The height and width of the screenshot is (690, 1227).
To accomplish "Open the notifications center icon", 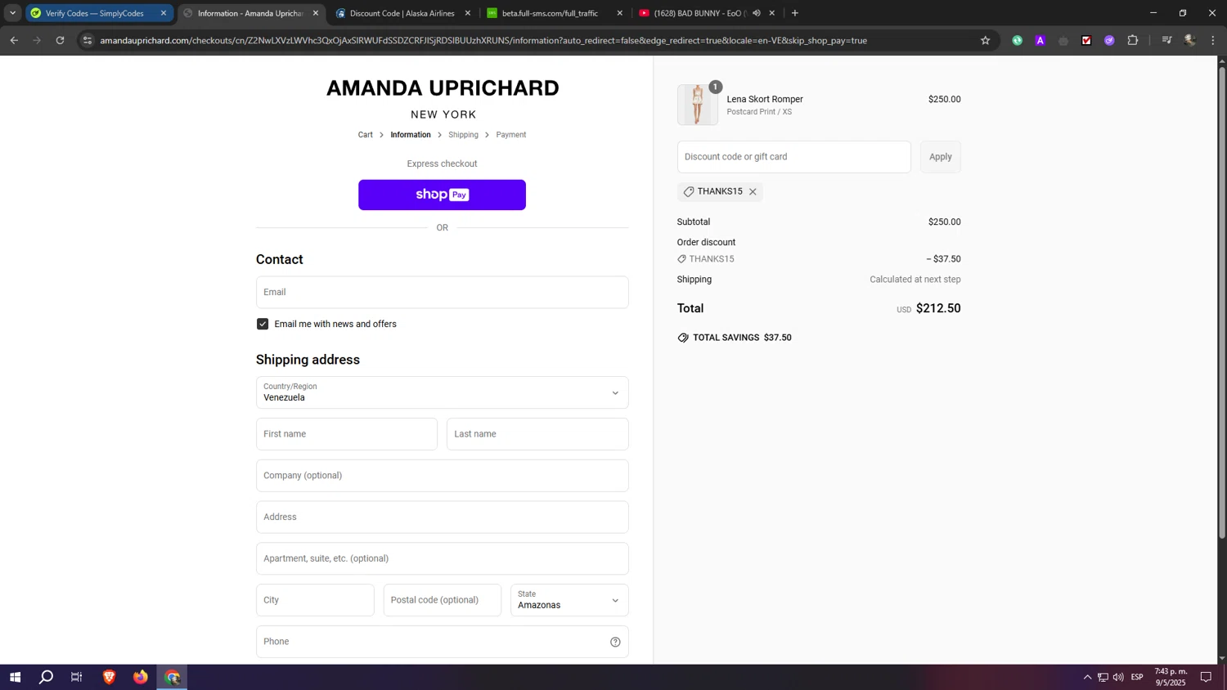I will coord(1206,677).
